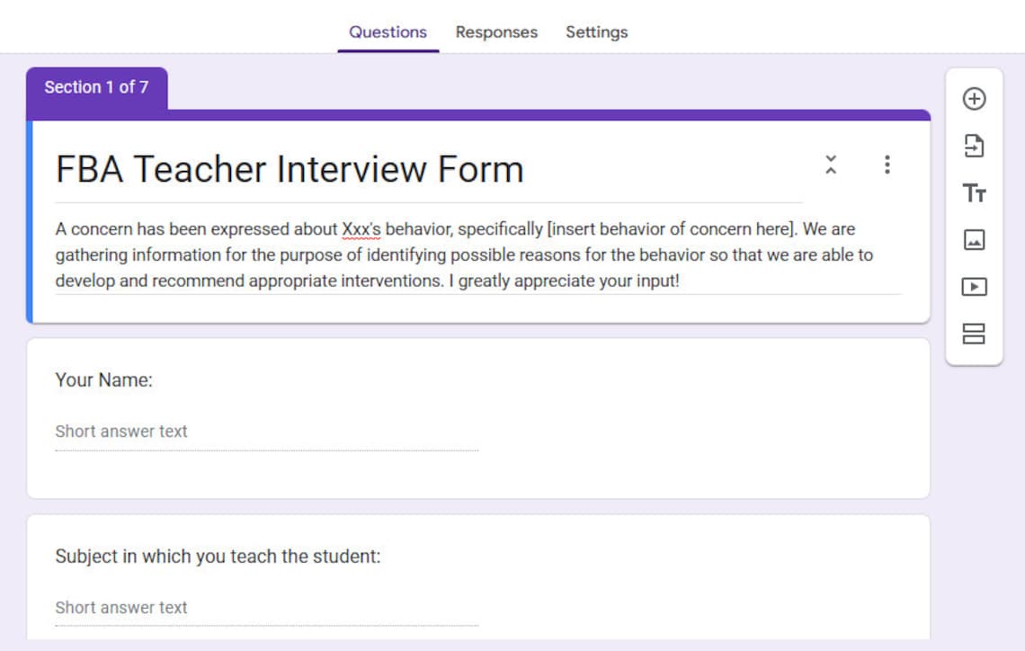The width and height of the screenshot is (1025, 651).
Task: Switch to the Responses tab
Action: 495,32
